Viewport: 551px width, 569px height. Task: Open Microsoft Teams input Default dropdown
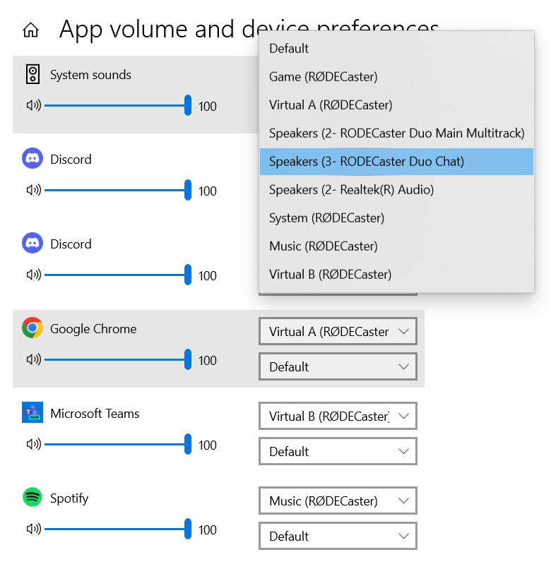(338, 451)
